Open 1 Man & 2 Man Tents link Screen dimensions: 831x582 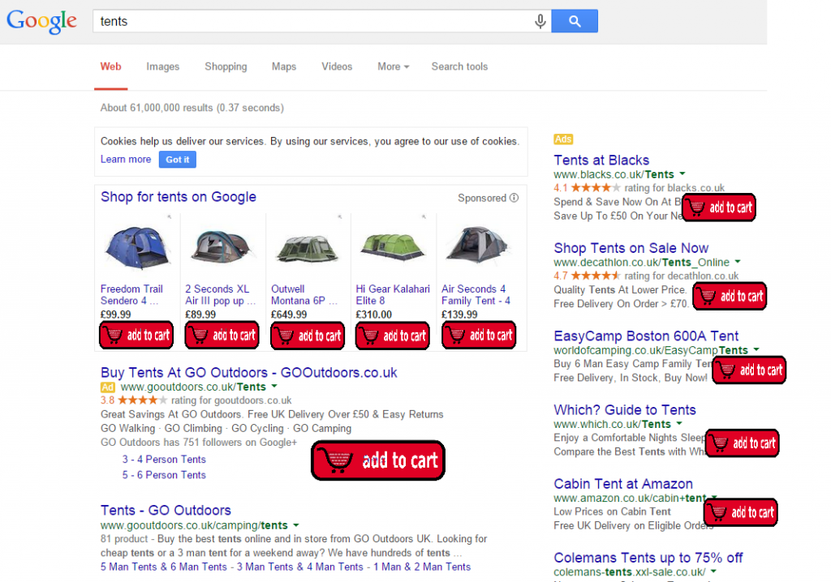point(422,567)
